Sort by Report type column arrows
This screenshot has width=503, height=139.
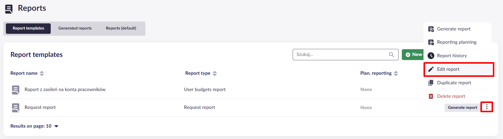(215, 73)
